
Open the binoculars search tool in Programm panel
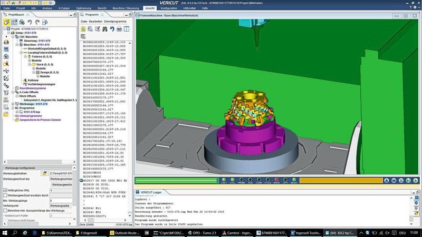(x=104, y=29)
